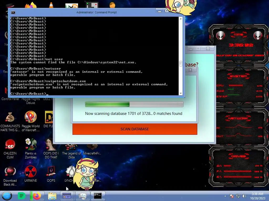Select the Plants vs Zombies desktop icon
The image size is (269, 201).
pos(31,149)
